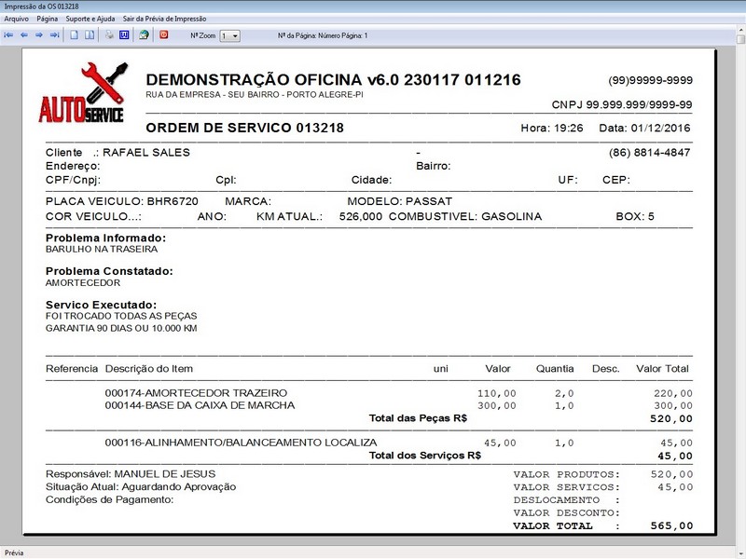Click the Prévia status bar label
746x559 pixels.
(14, 552)
